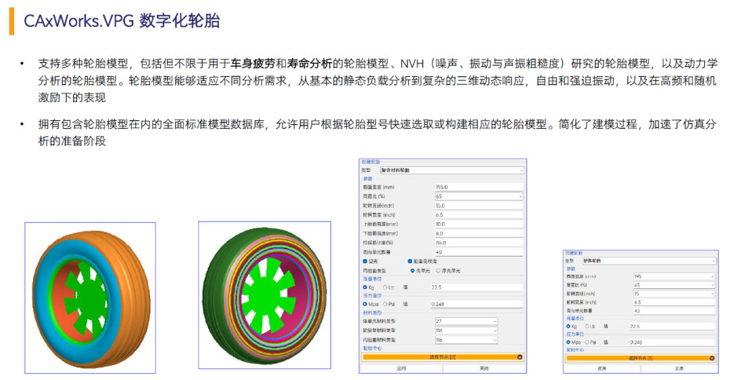Open 轮辋直径 dropdown showing 15
The width and height of the screenshot is (730, 380).
(x=674, y=294)
